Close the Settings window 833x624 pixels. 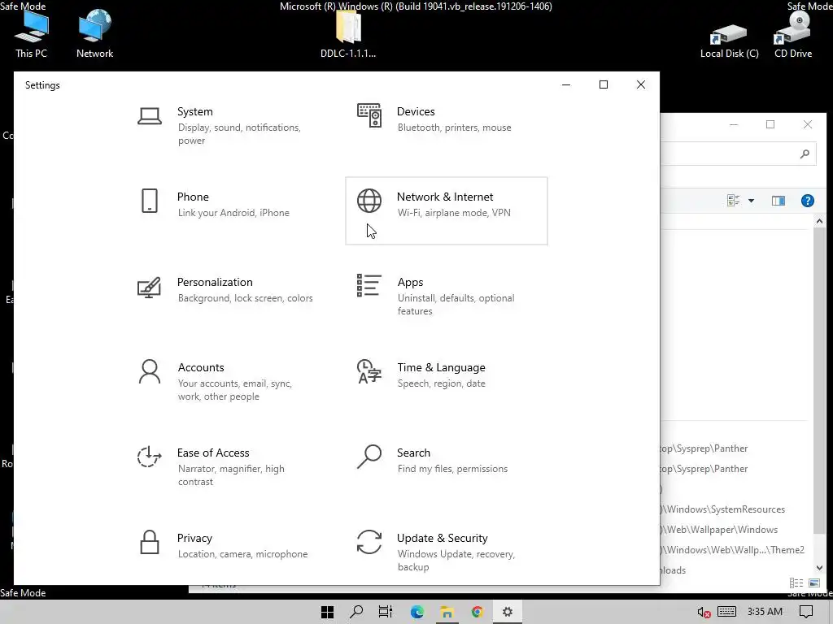point(641,84)
